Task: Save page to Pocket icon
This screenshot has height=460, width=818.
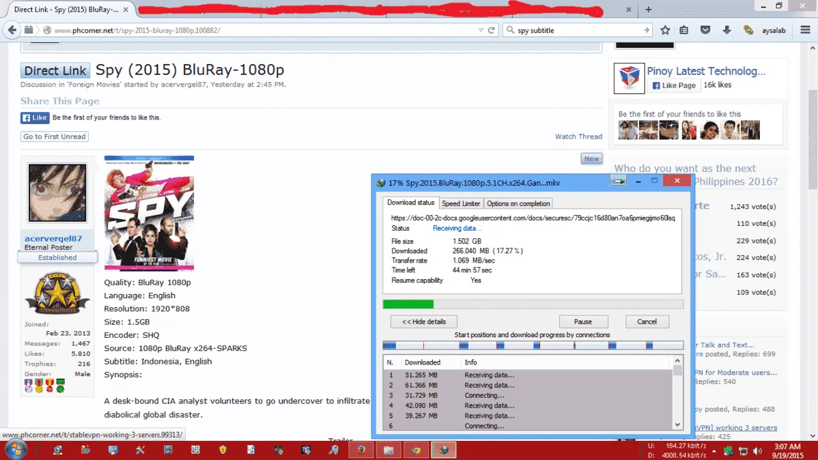Action: tap(705, 30)
